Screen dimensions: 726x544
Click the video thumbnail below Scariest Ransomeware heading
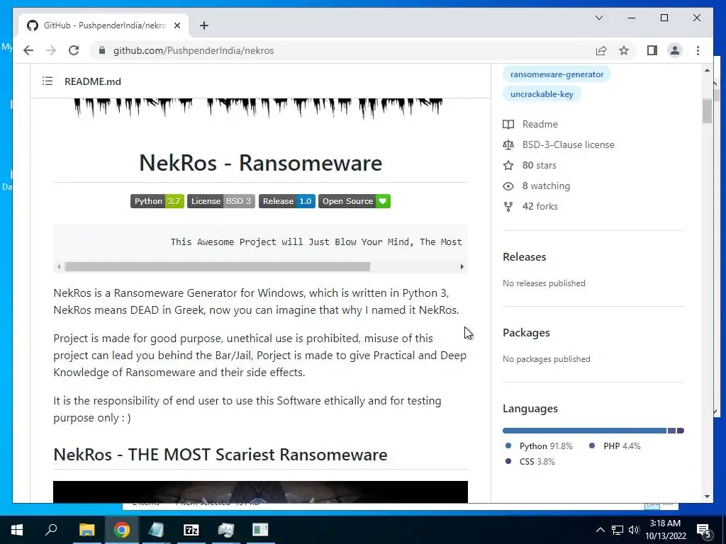coord(260,492)
